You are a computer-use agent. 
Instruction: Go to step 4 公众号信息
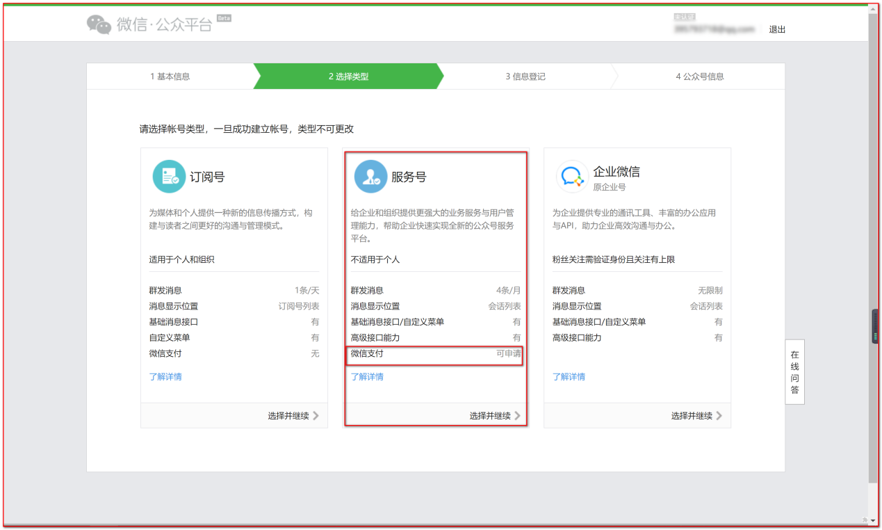(700, 77)
